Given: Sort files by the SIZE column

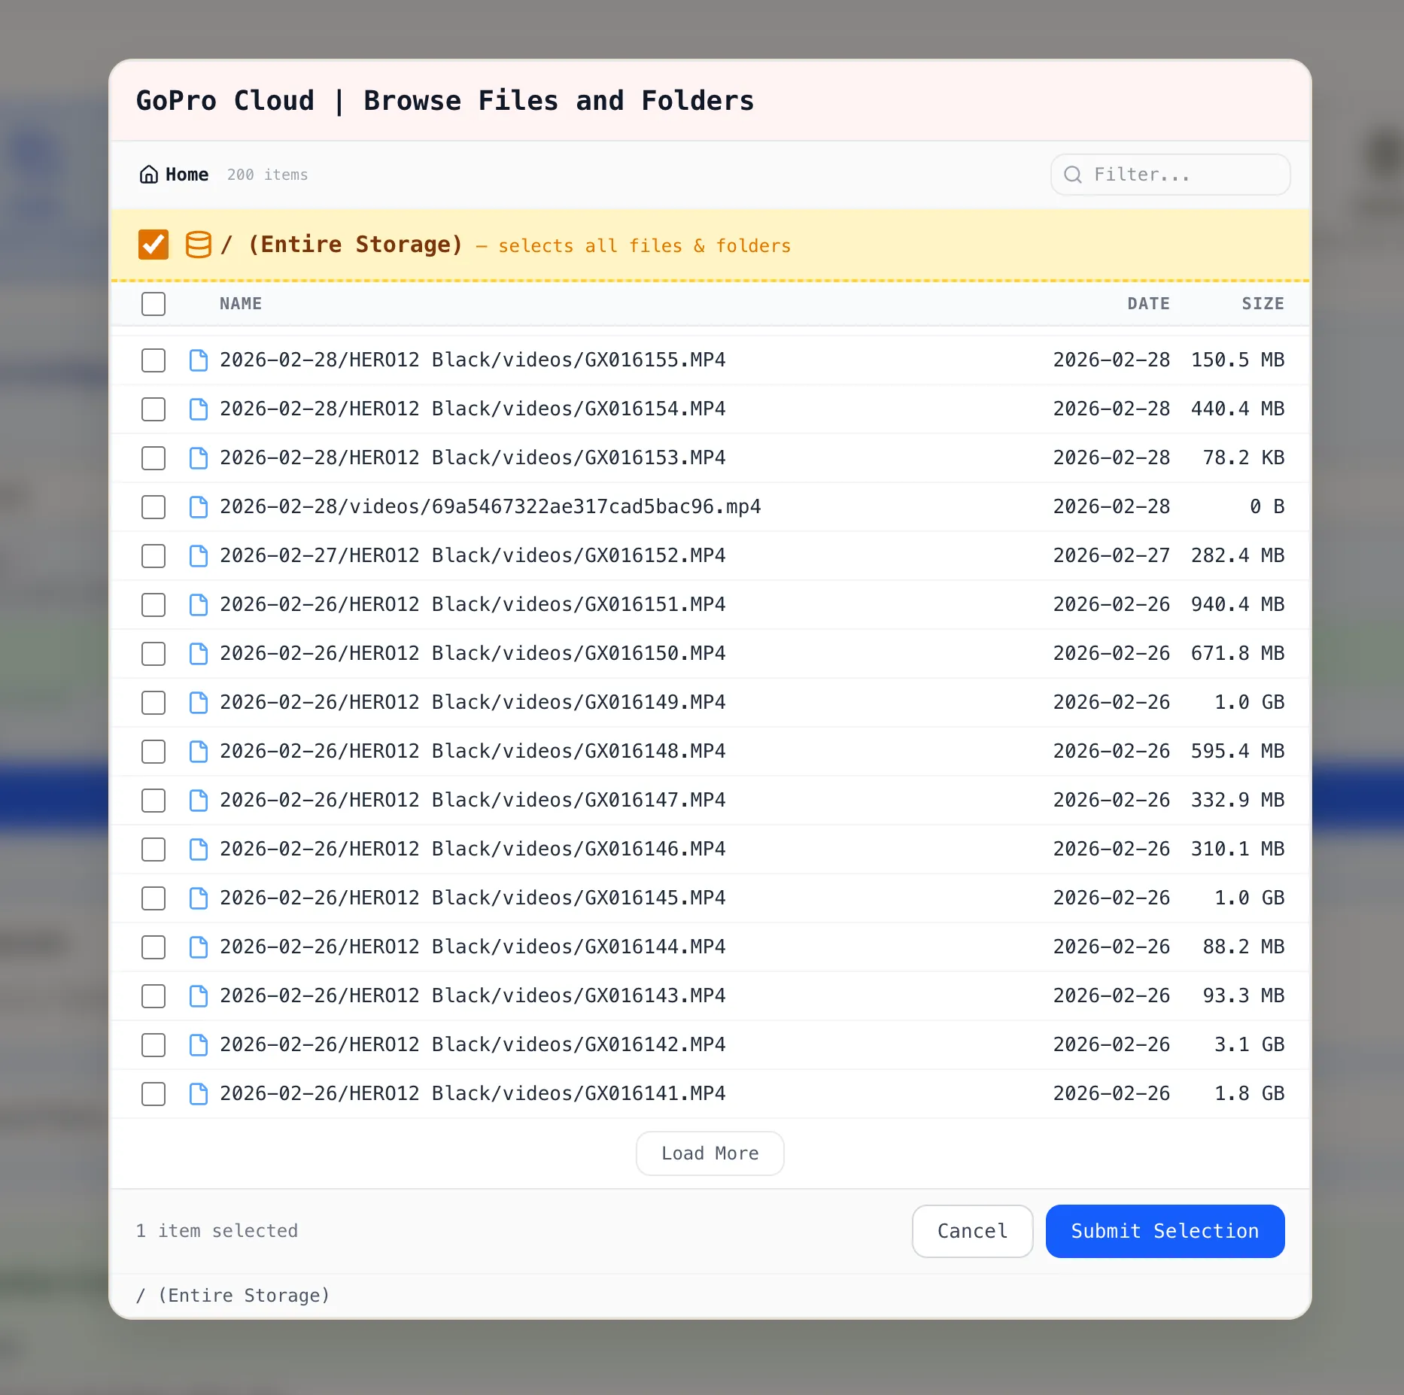Looking at the screenshot, I should click(1263, 304).
